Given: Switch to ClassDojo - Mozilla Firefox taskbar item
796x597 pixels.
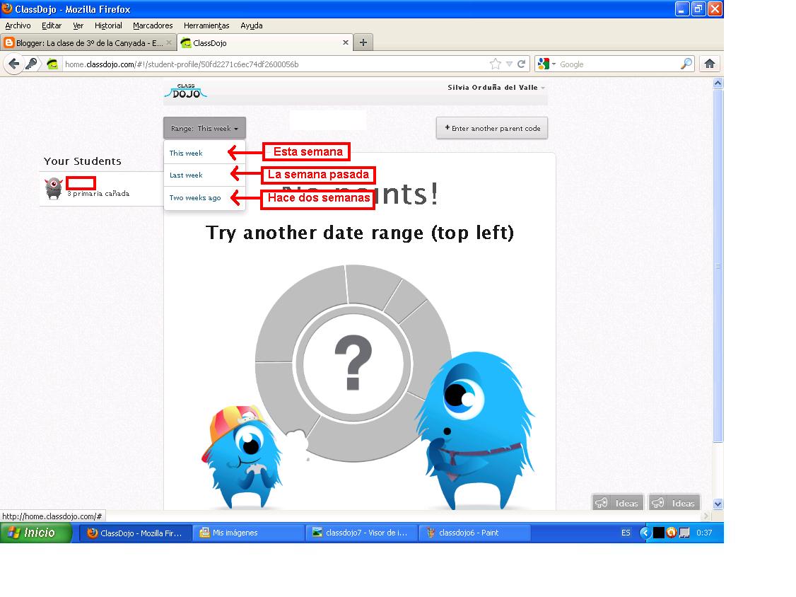Looking at the screenshot, I should point(135,533).
